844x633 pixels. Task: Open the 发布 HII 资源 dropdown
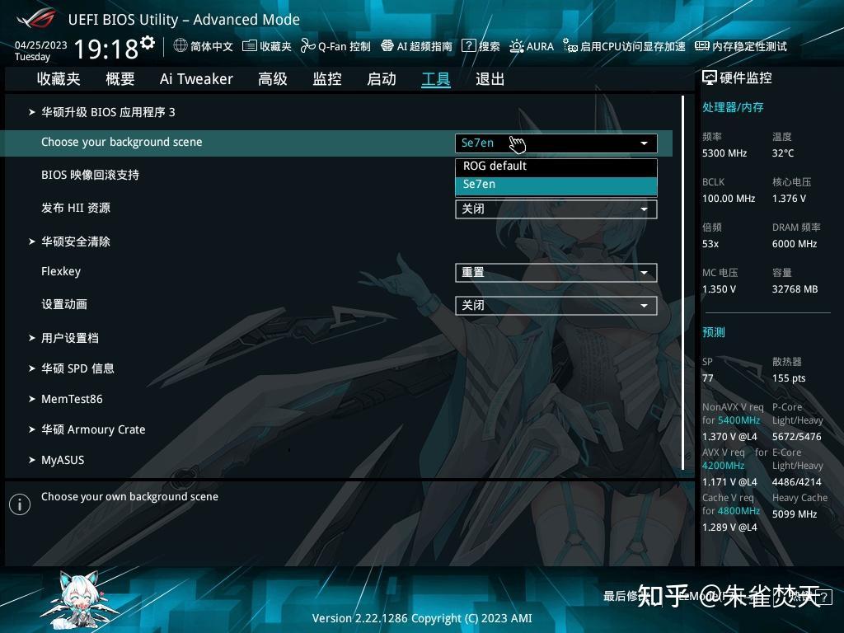(556, 209)
